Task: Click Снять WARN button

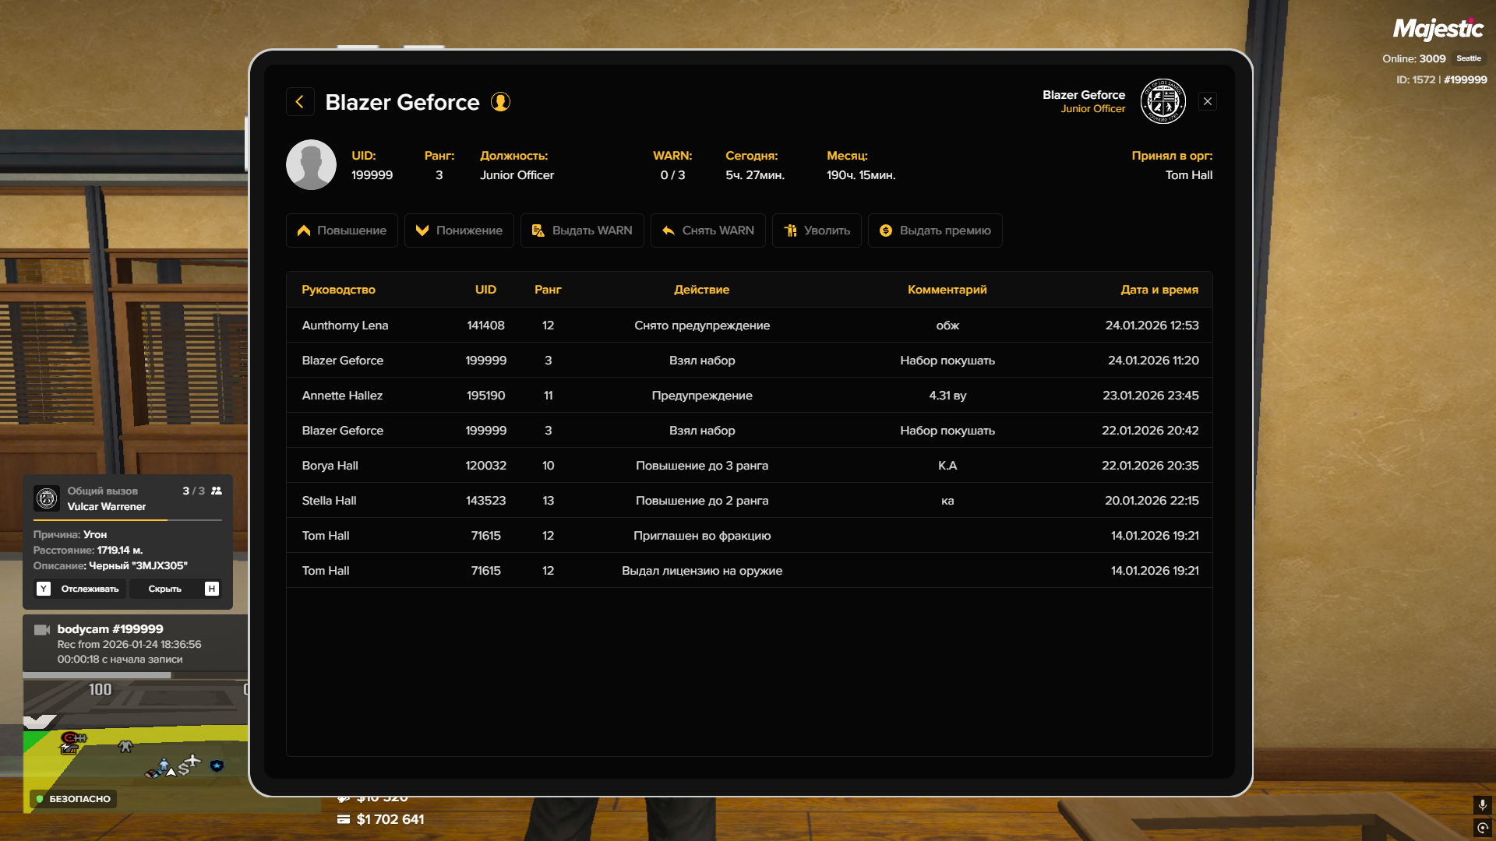Action: coord(707,230)
